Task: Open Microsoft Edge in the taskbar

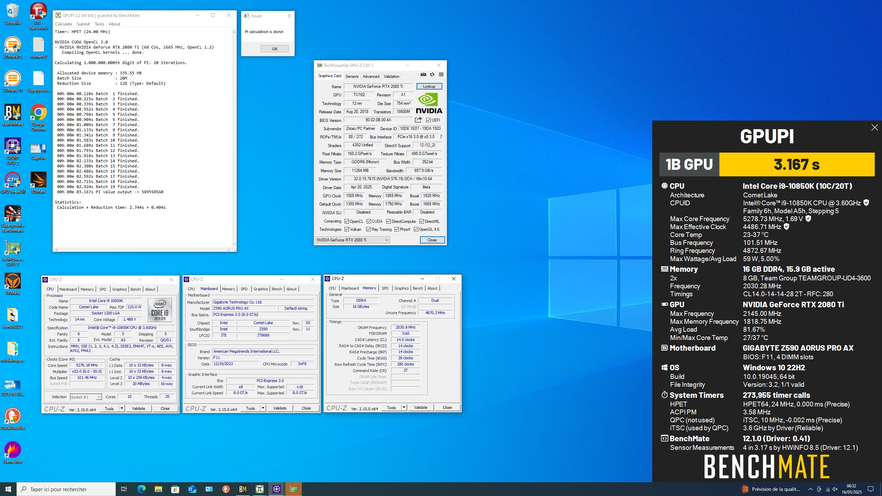Action: coord(141,489)
